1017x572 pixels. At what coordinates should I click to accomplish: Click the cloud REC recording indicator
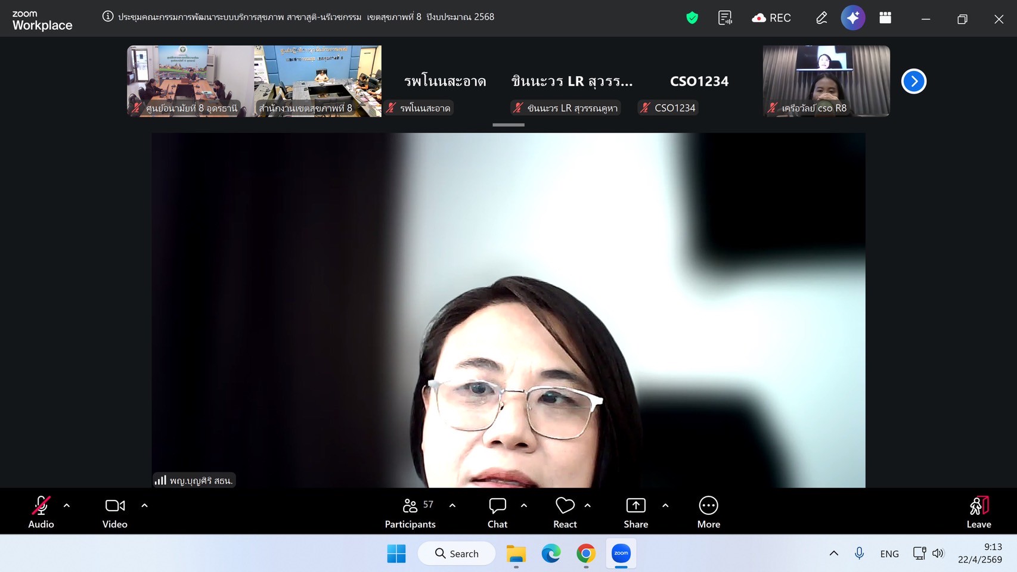771,18
